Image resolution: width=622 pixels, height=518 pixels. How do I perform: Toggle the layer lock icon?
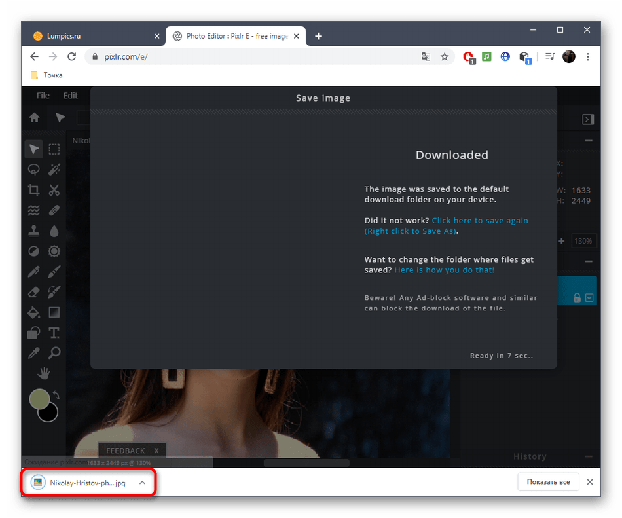(577, 298)
